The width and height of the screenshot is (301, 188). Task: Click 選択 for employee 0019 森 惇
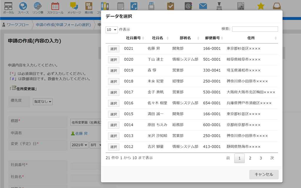coord(114,71)
